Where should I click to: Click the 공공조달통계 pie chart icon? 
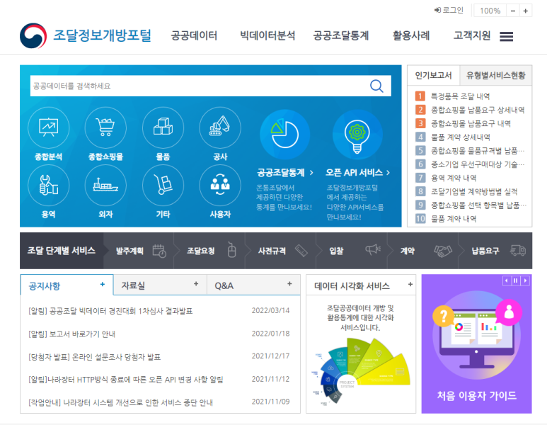pyautogui.click(x=285, y=135)
